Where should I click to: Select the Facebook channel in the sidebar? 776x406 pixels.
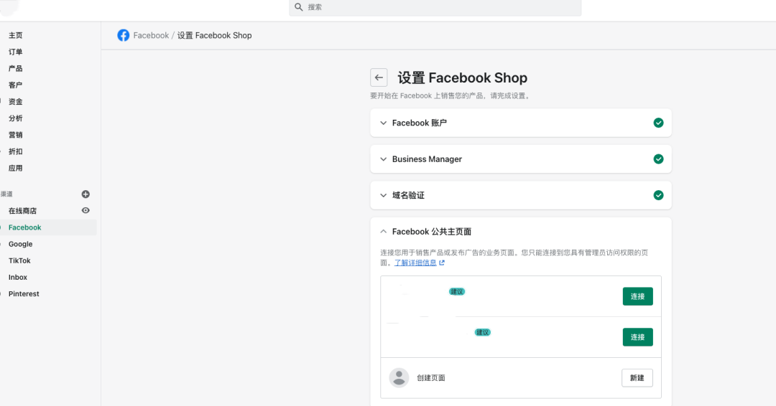click(x=24, y=227)
